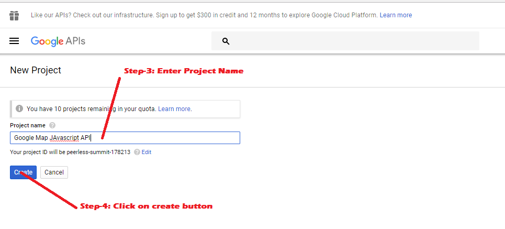Click the magnifier search icon

tap(226, 41)
